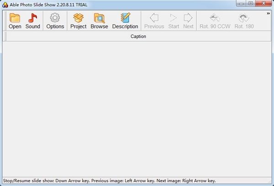The width and height of the screenshot is (274, 186).
Task: Advance with the Next arrow
Action: pyautogui.click(x=188, y=21)
